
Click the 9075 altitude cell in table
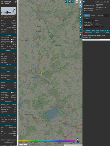[x=107, y=33]
